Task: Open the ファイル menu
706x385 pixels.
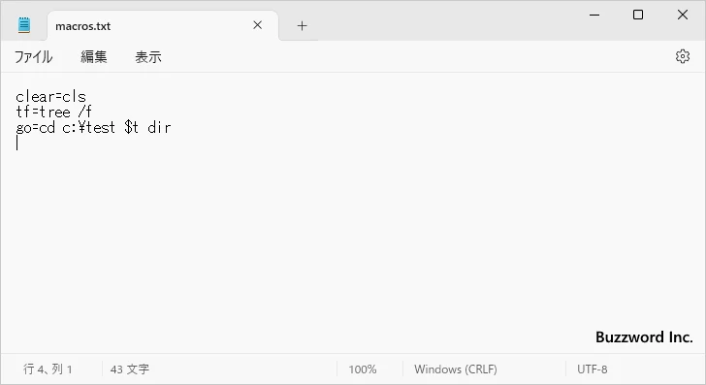Action: 34,57
